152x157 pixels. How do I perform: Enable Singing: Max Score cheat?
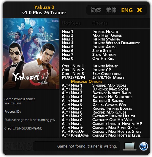coord(109,85)
